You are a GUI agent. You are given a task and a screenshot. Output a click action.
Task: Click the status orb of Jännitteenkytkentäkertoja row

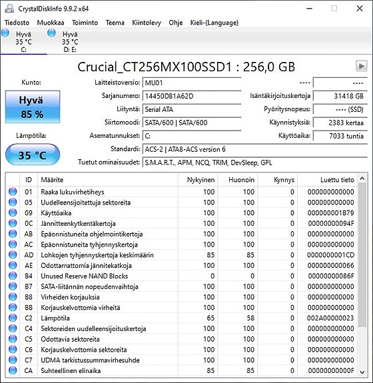(13, 223)
